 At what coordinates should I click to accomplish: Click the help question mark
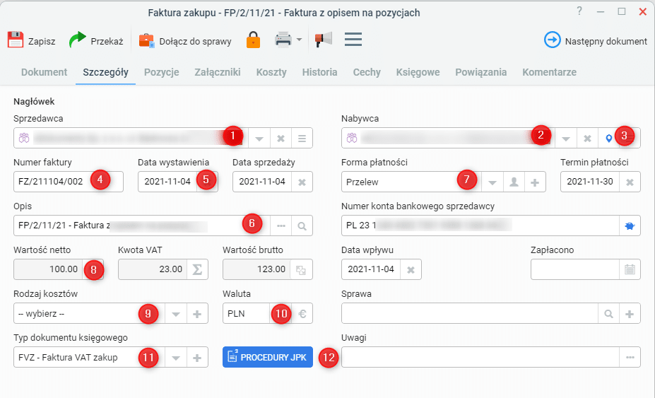[x=579, y=11]
